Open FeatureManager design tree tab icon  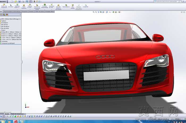point(1,15)
